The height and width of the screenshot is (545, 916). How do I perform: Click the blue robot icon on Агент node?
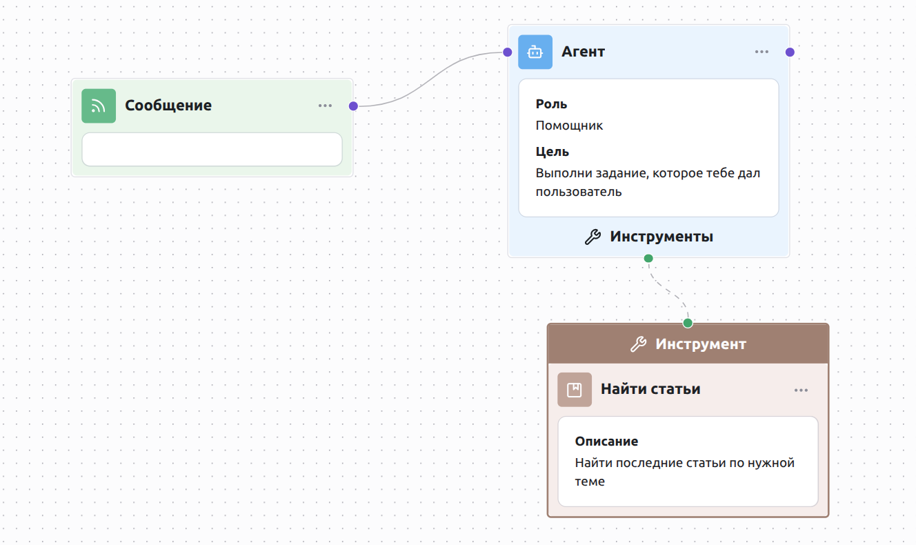[x=535, y=52]
